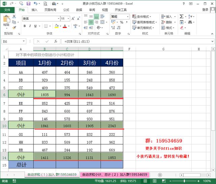Click the Cut scissors icon

(x=14, y=17)
